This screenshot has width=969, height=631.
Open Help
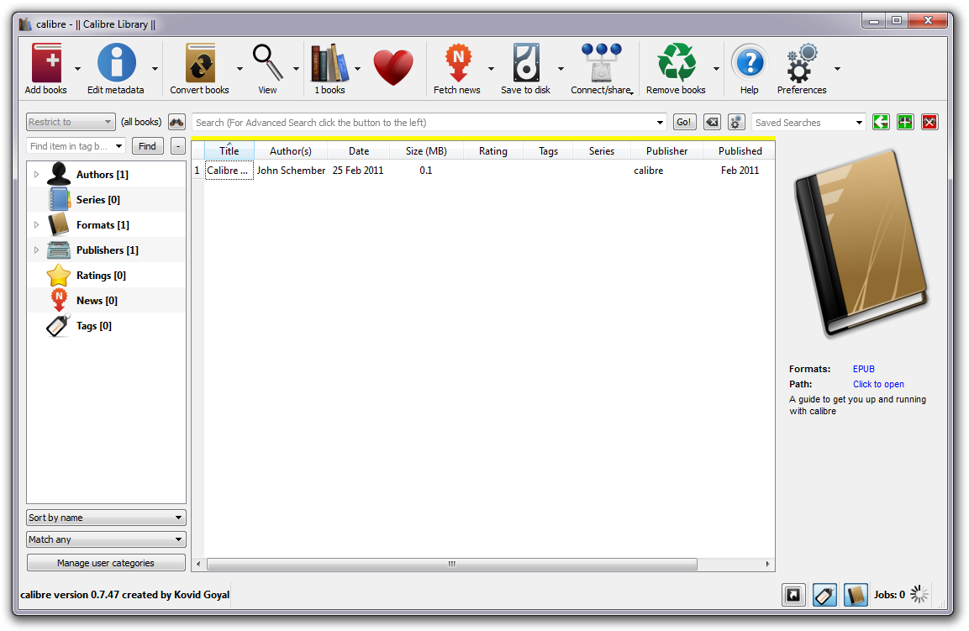click(x=750, y=62)
